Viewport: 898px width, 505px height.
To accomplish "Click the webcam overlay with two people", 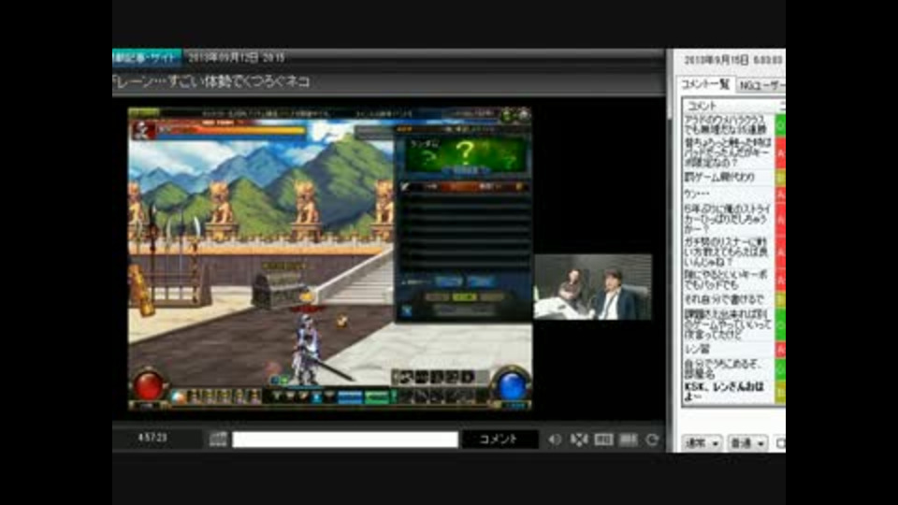I will point(593,287).
